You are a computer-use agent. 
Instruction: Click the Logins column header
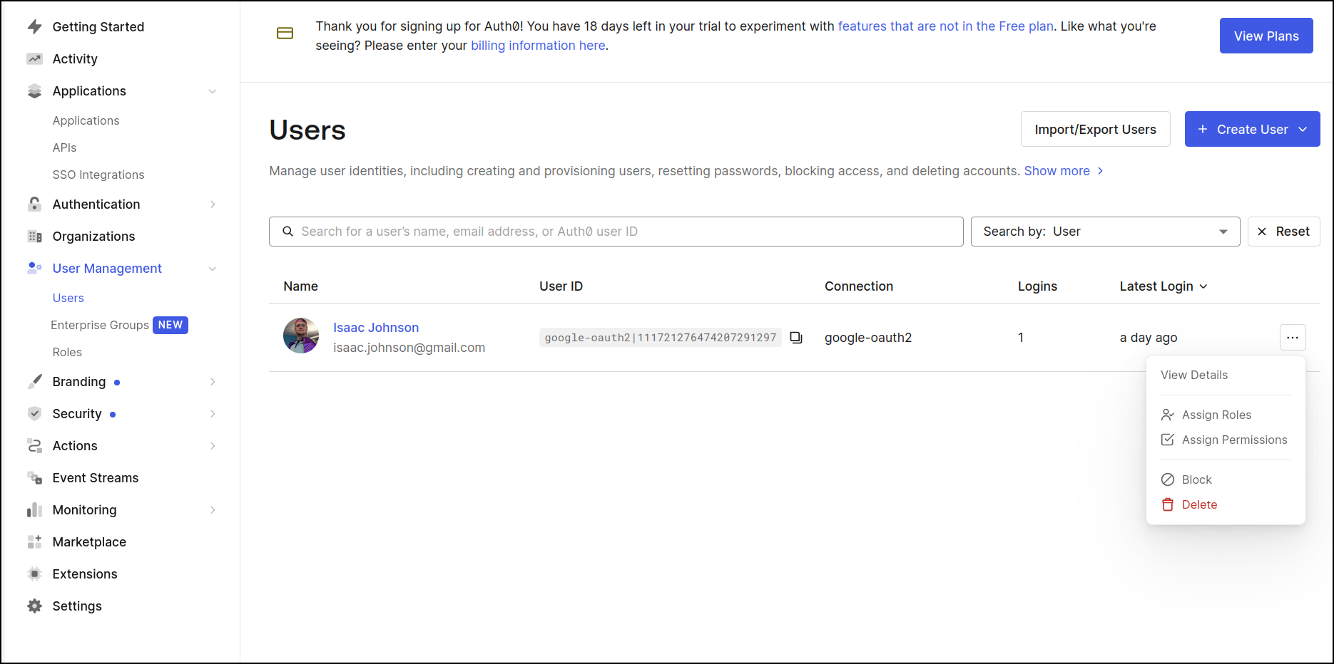click(x=1037, y=286)
